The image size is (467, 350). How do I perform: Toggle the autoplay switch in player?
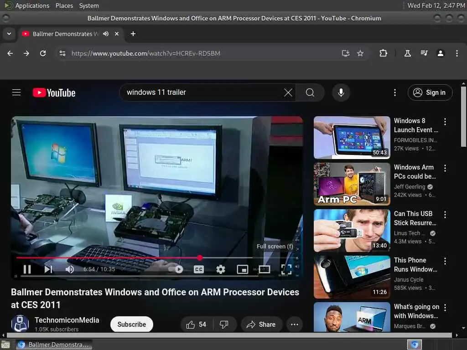[176, 269]
